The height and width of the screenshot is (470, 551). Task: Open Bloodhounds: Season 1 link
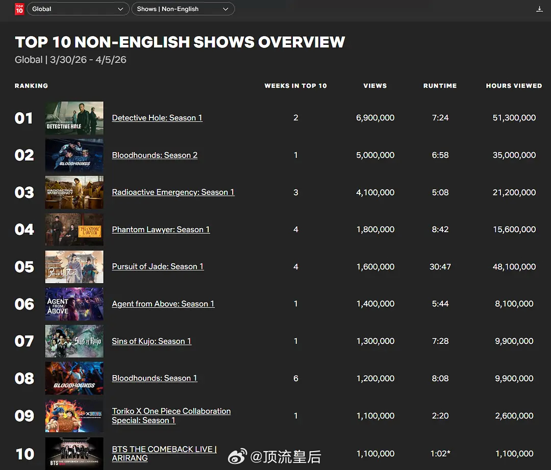pyautogui.click(x=155, y=378)
